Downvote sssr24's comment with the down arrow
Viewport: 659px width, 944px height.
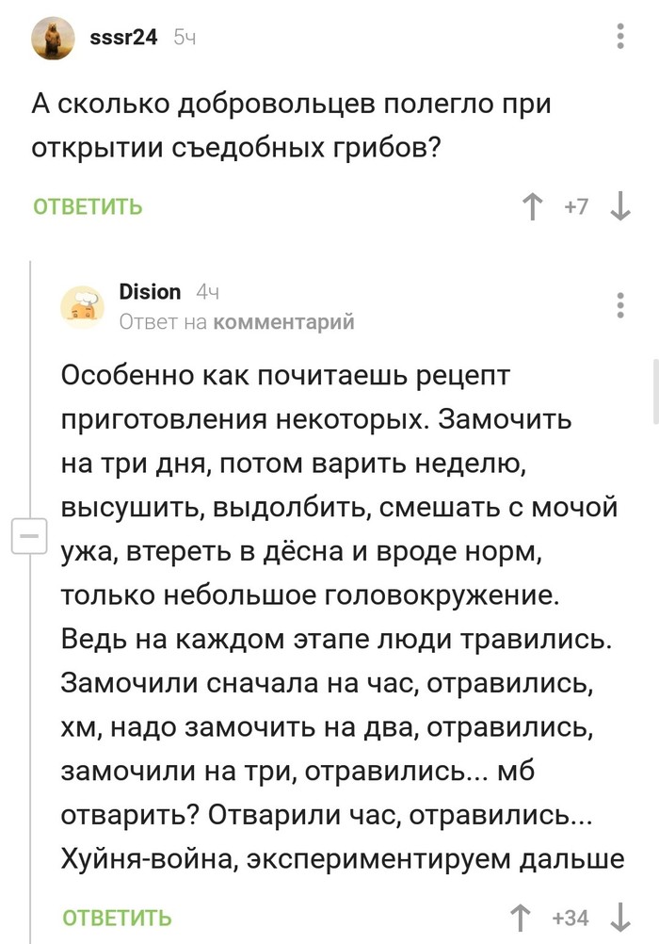[x=619, y=207]
